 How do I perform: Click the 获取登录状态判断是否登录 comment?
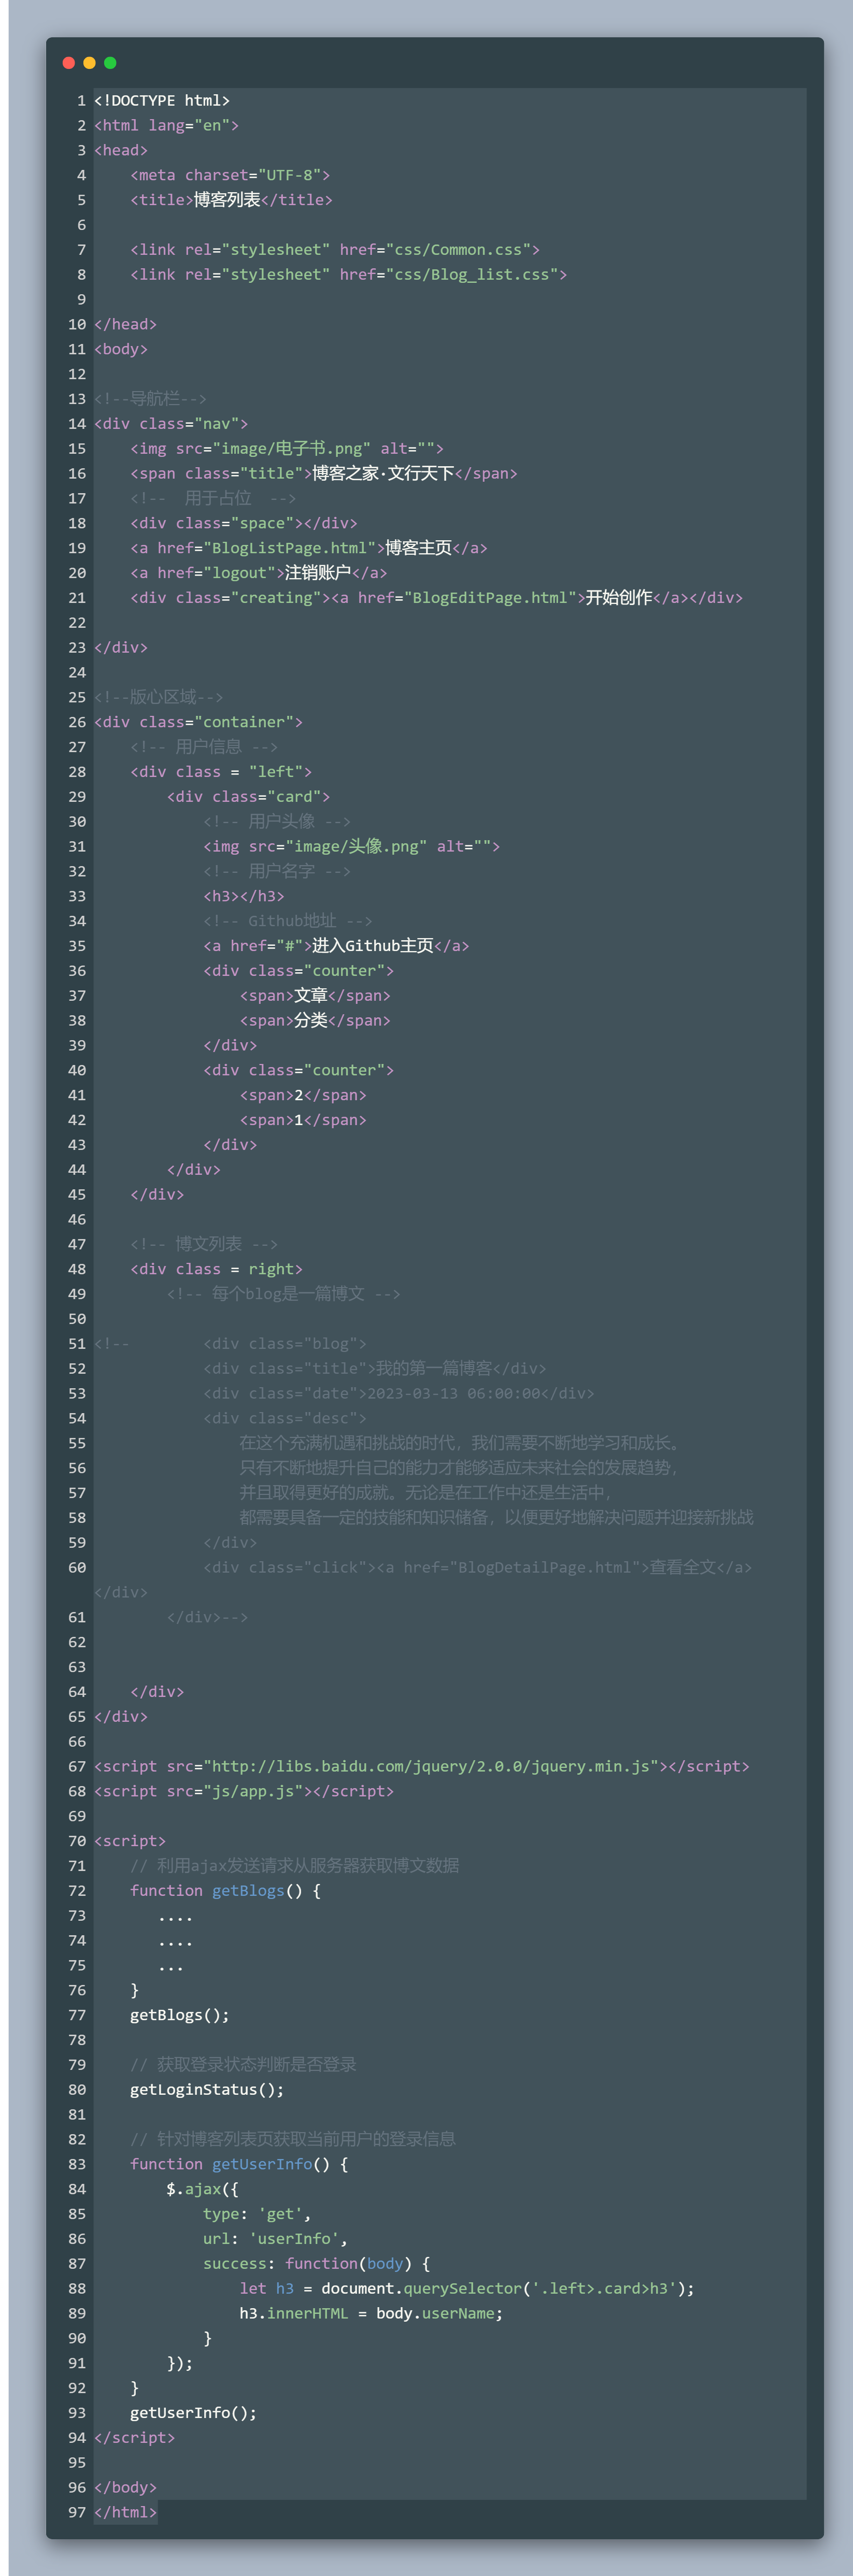point(243,2065)
